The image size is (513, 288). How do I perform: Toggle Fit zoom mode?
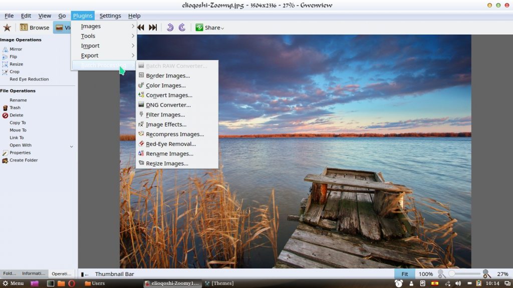click(405, 274)
